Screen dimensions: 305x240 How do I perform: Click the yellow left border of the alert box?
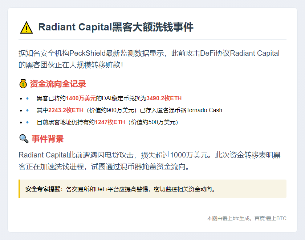19,189
